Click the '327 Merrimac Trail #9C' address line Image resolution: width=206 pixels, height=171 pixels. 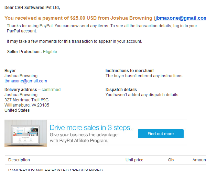[x=26, y=100]
